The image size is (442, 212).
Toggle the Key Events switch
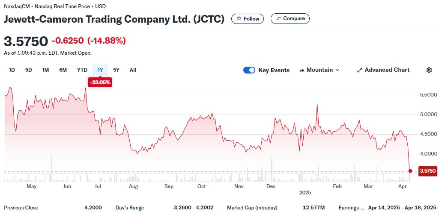pyautogui.click(x=249, y=70)
